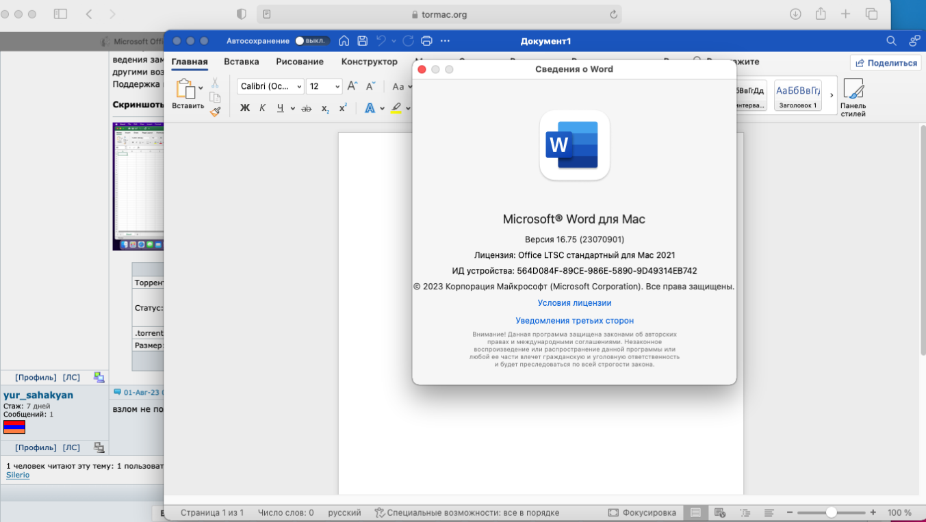Click the Print icon in Word's toolbar
Viewport: 926px width, 522px height.
426,41
